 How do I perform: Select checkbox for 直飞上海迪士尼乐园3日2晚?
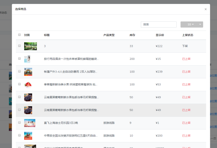click(x=20, y=122)
